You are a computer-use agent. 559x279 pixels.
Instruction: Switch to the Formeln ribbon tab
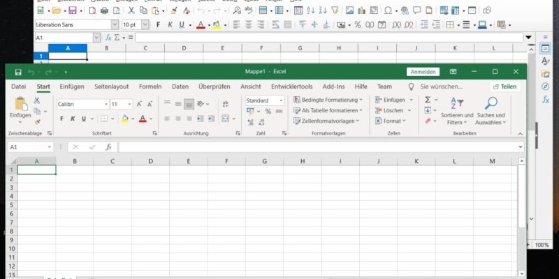pos(150,86)
